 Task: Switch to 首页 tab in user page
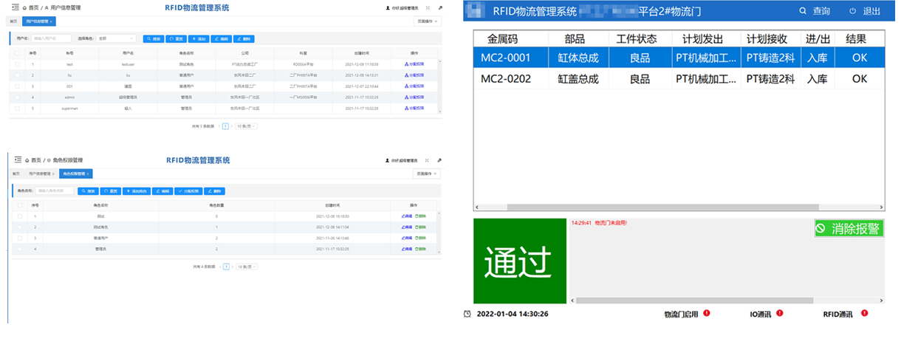(x=14, y=21)
